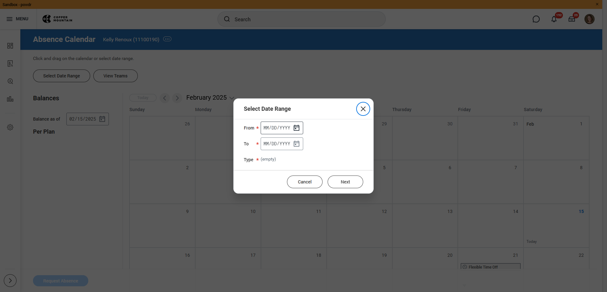This screenshot has height=292, width=607.
Task: Open related actions next to Kelly Renoux
Action: click(167, 39)
